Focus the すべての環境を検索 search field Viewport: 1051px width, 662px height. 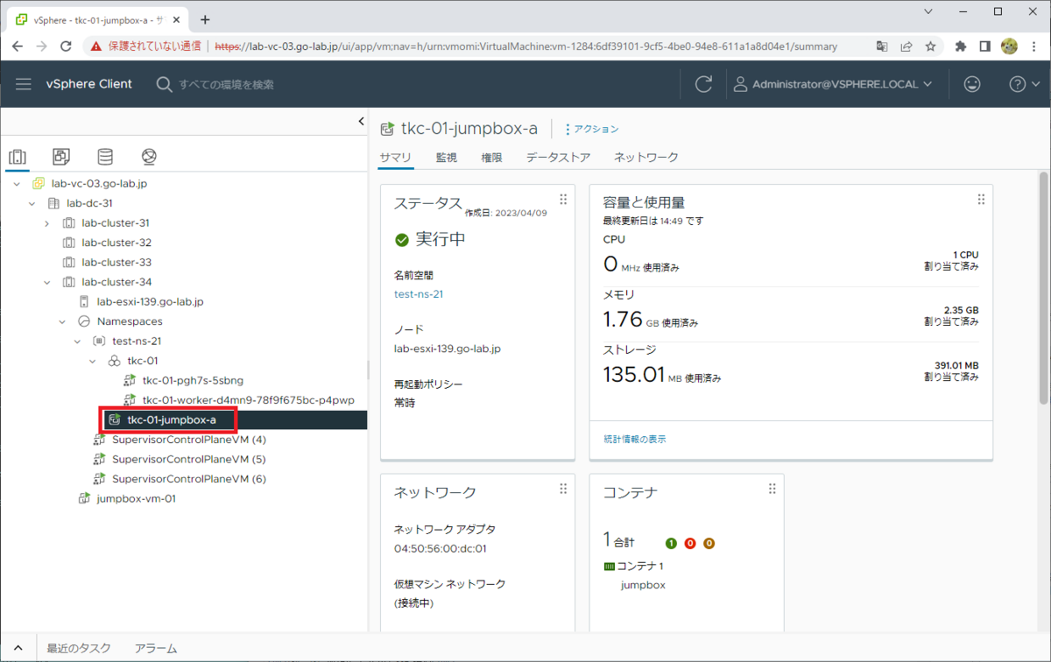227,84
